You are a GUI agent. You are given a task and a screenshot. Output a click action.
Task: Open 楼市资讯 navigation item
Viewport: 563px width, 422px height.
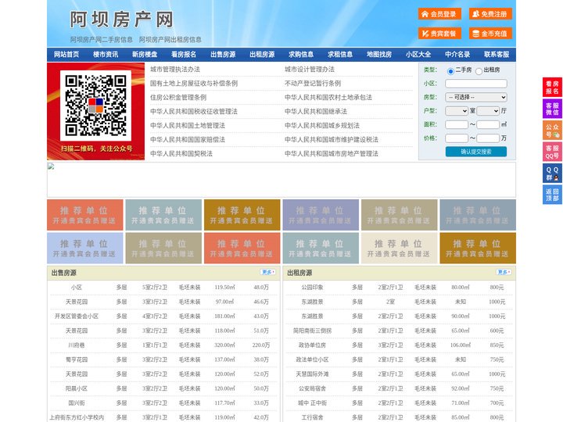coord(106,55)
